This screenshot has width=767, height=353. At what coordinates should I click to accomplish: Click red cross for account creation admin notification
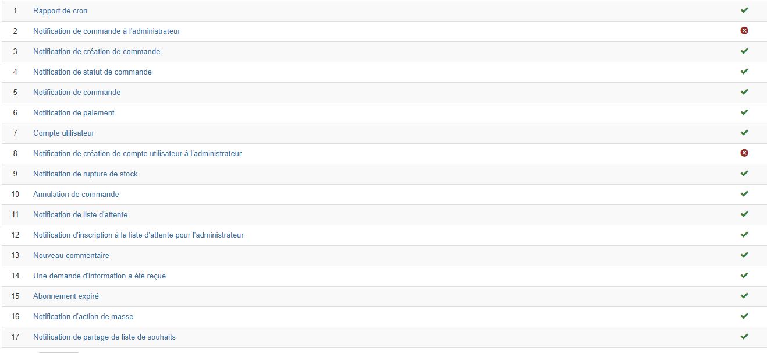click(744, 153)
